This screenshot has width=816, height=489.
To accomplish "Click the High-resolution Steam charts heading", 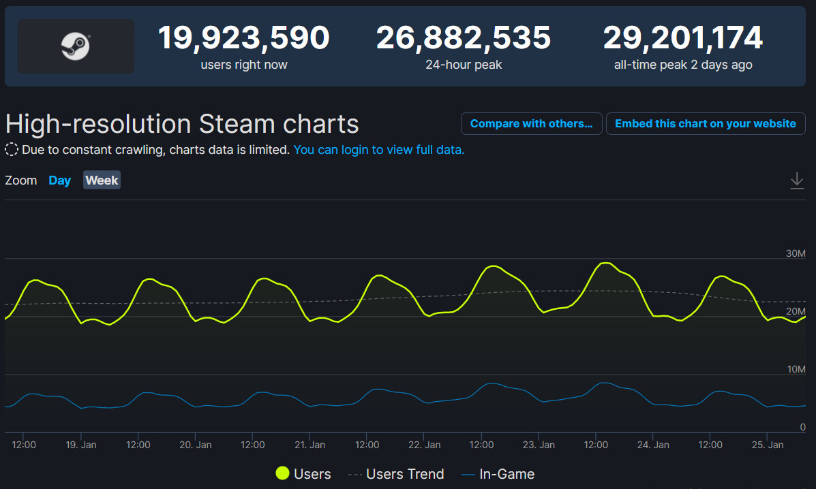I will tap(182, 124).
